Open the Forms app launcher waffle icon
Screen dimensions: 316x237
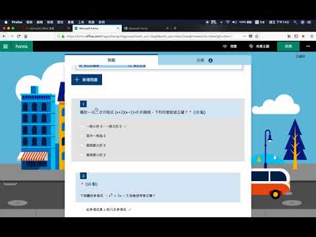5,46
